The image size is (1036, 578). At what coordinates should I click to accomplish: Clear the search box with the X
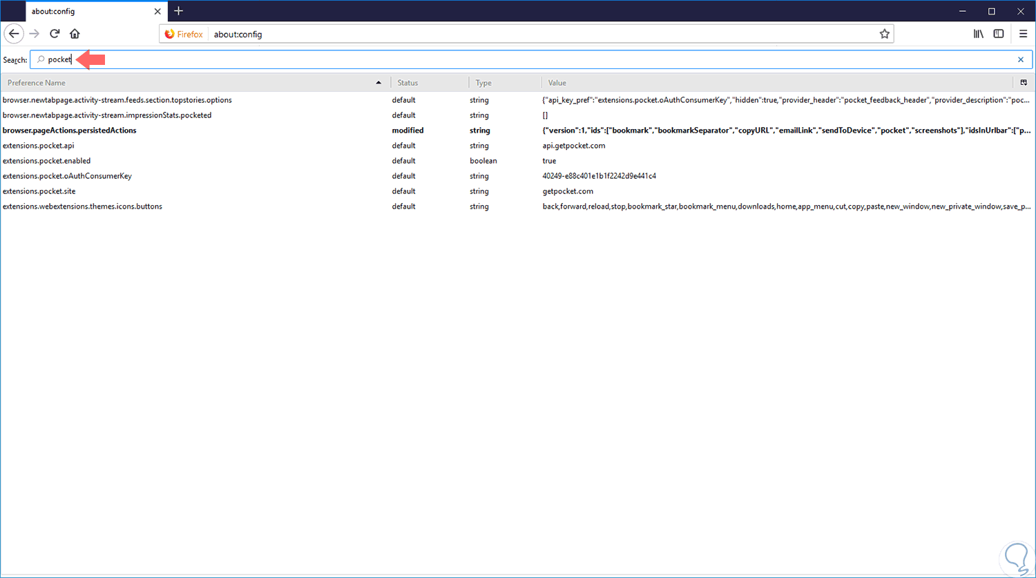click(x=1021, y=59)
